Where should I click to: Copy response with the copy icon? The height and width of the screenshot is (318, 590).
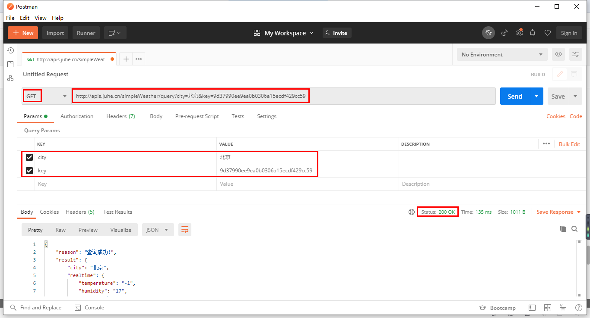point(563,229)
